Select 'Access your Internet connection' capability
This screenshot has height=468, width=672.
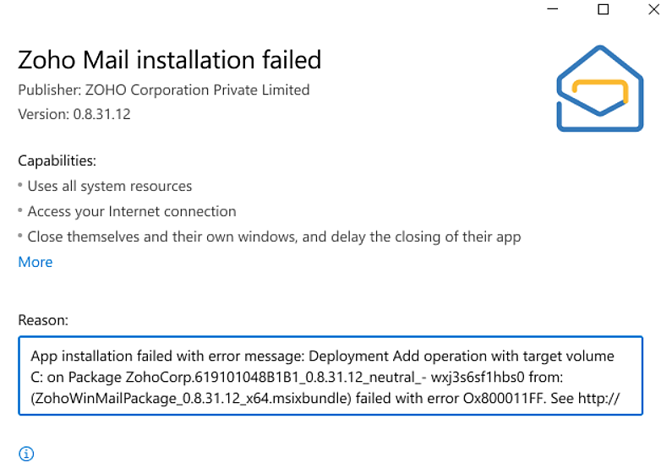pos(131,211)
